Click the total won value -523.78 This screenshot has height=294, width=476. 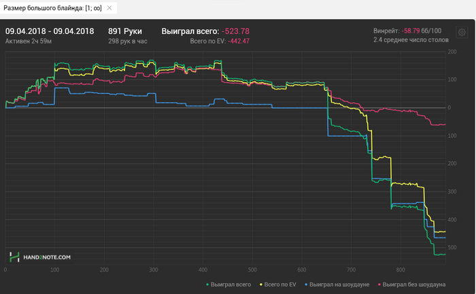(x=235, y=31)
